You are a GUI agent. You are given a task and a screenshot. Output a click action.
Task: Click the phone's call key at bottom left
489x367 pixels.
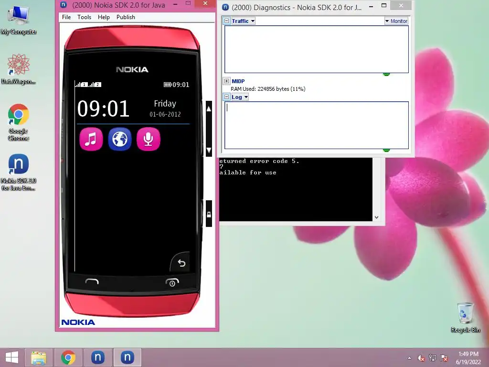pos(92,281)
